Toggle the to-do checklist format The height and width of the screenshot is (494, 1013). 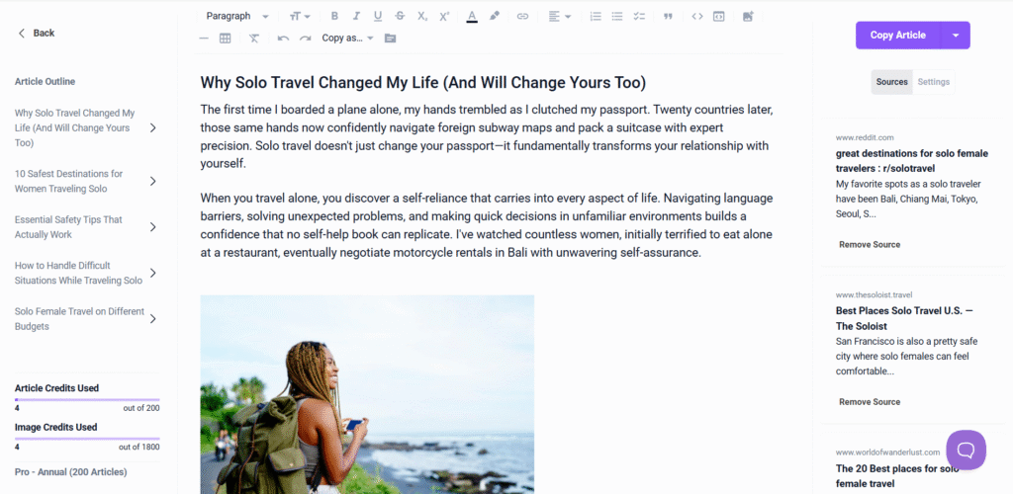pyautogui.click(x=639, y=16)
